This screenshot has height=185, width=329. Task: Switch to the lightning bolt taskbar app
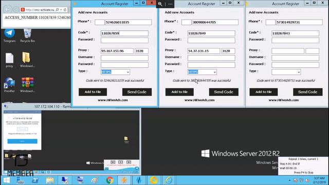click(x=124, y=180)
